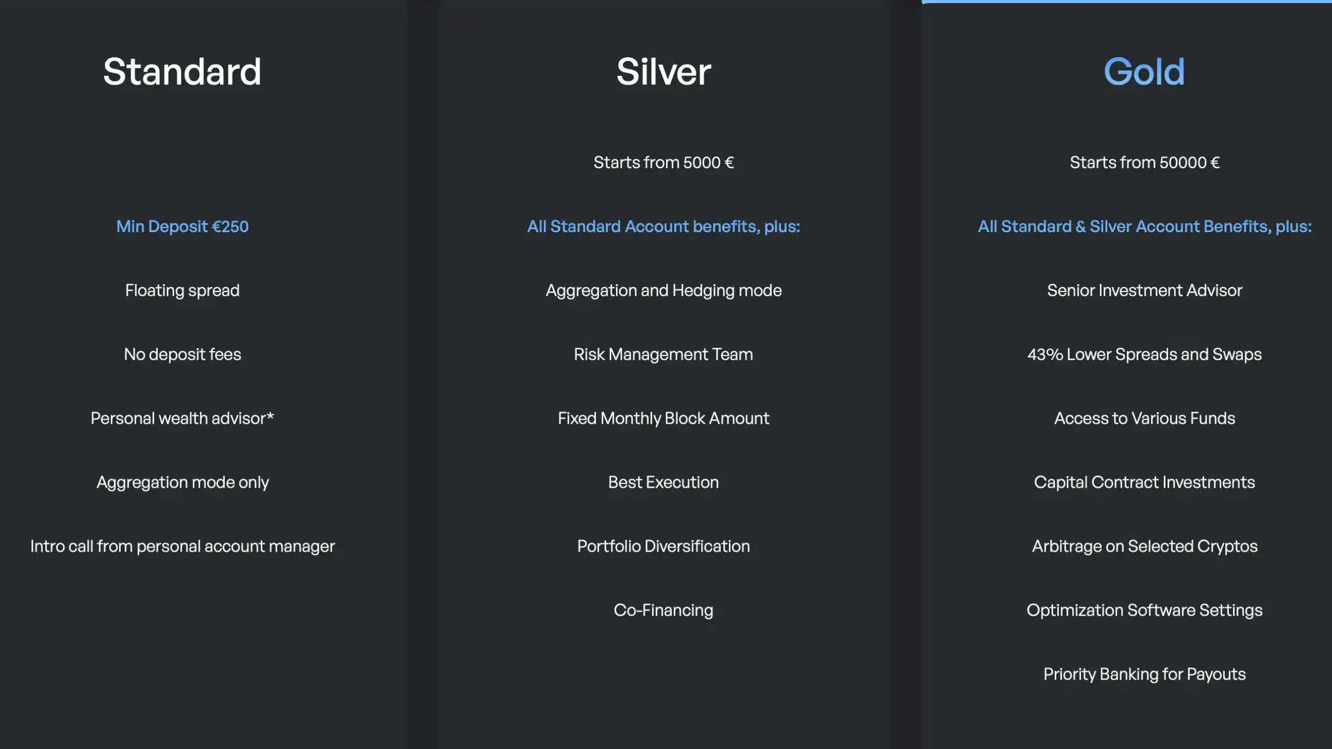This screenshot has height=749, width=1332.
Task: Click Risk Management Team item
Action: click(663, 354)
